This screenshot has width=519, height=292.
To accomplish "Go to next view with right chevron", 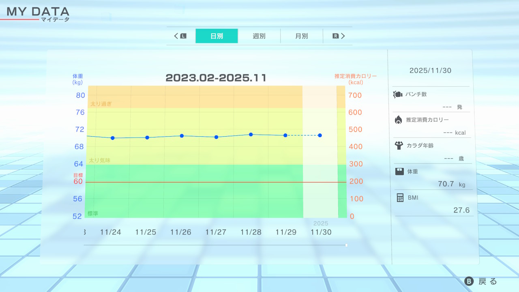I will click(x=343, y=36).
